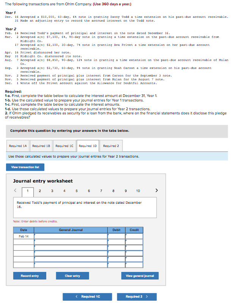
Task: Click the 'Year 2' heading
Action: click(11, 29)
